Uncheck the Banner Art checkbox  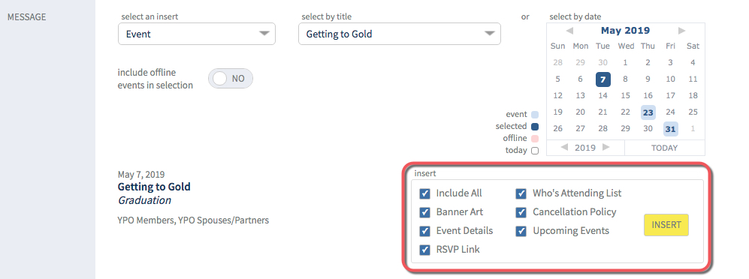[x=424, y=211]
